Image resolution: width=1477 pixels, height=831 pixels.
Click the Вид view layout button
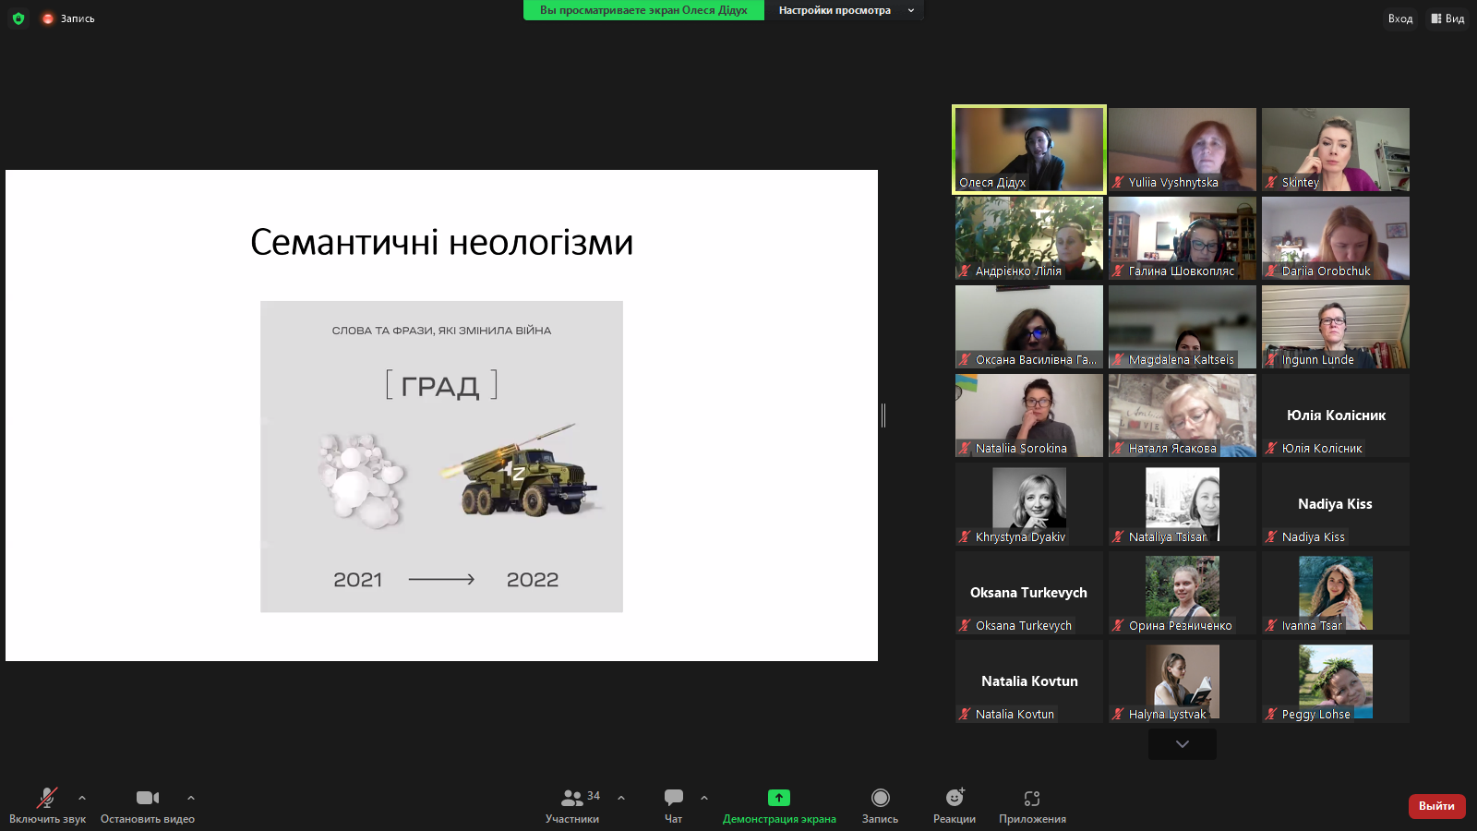(x=1447, y=18)
